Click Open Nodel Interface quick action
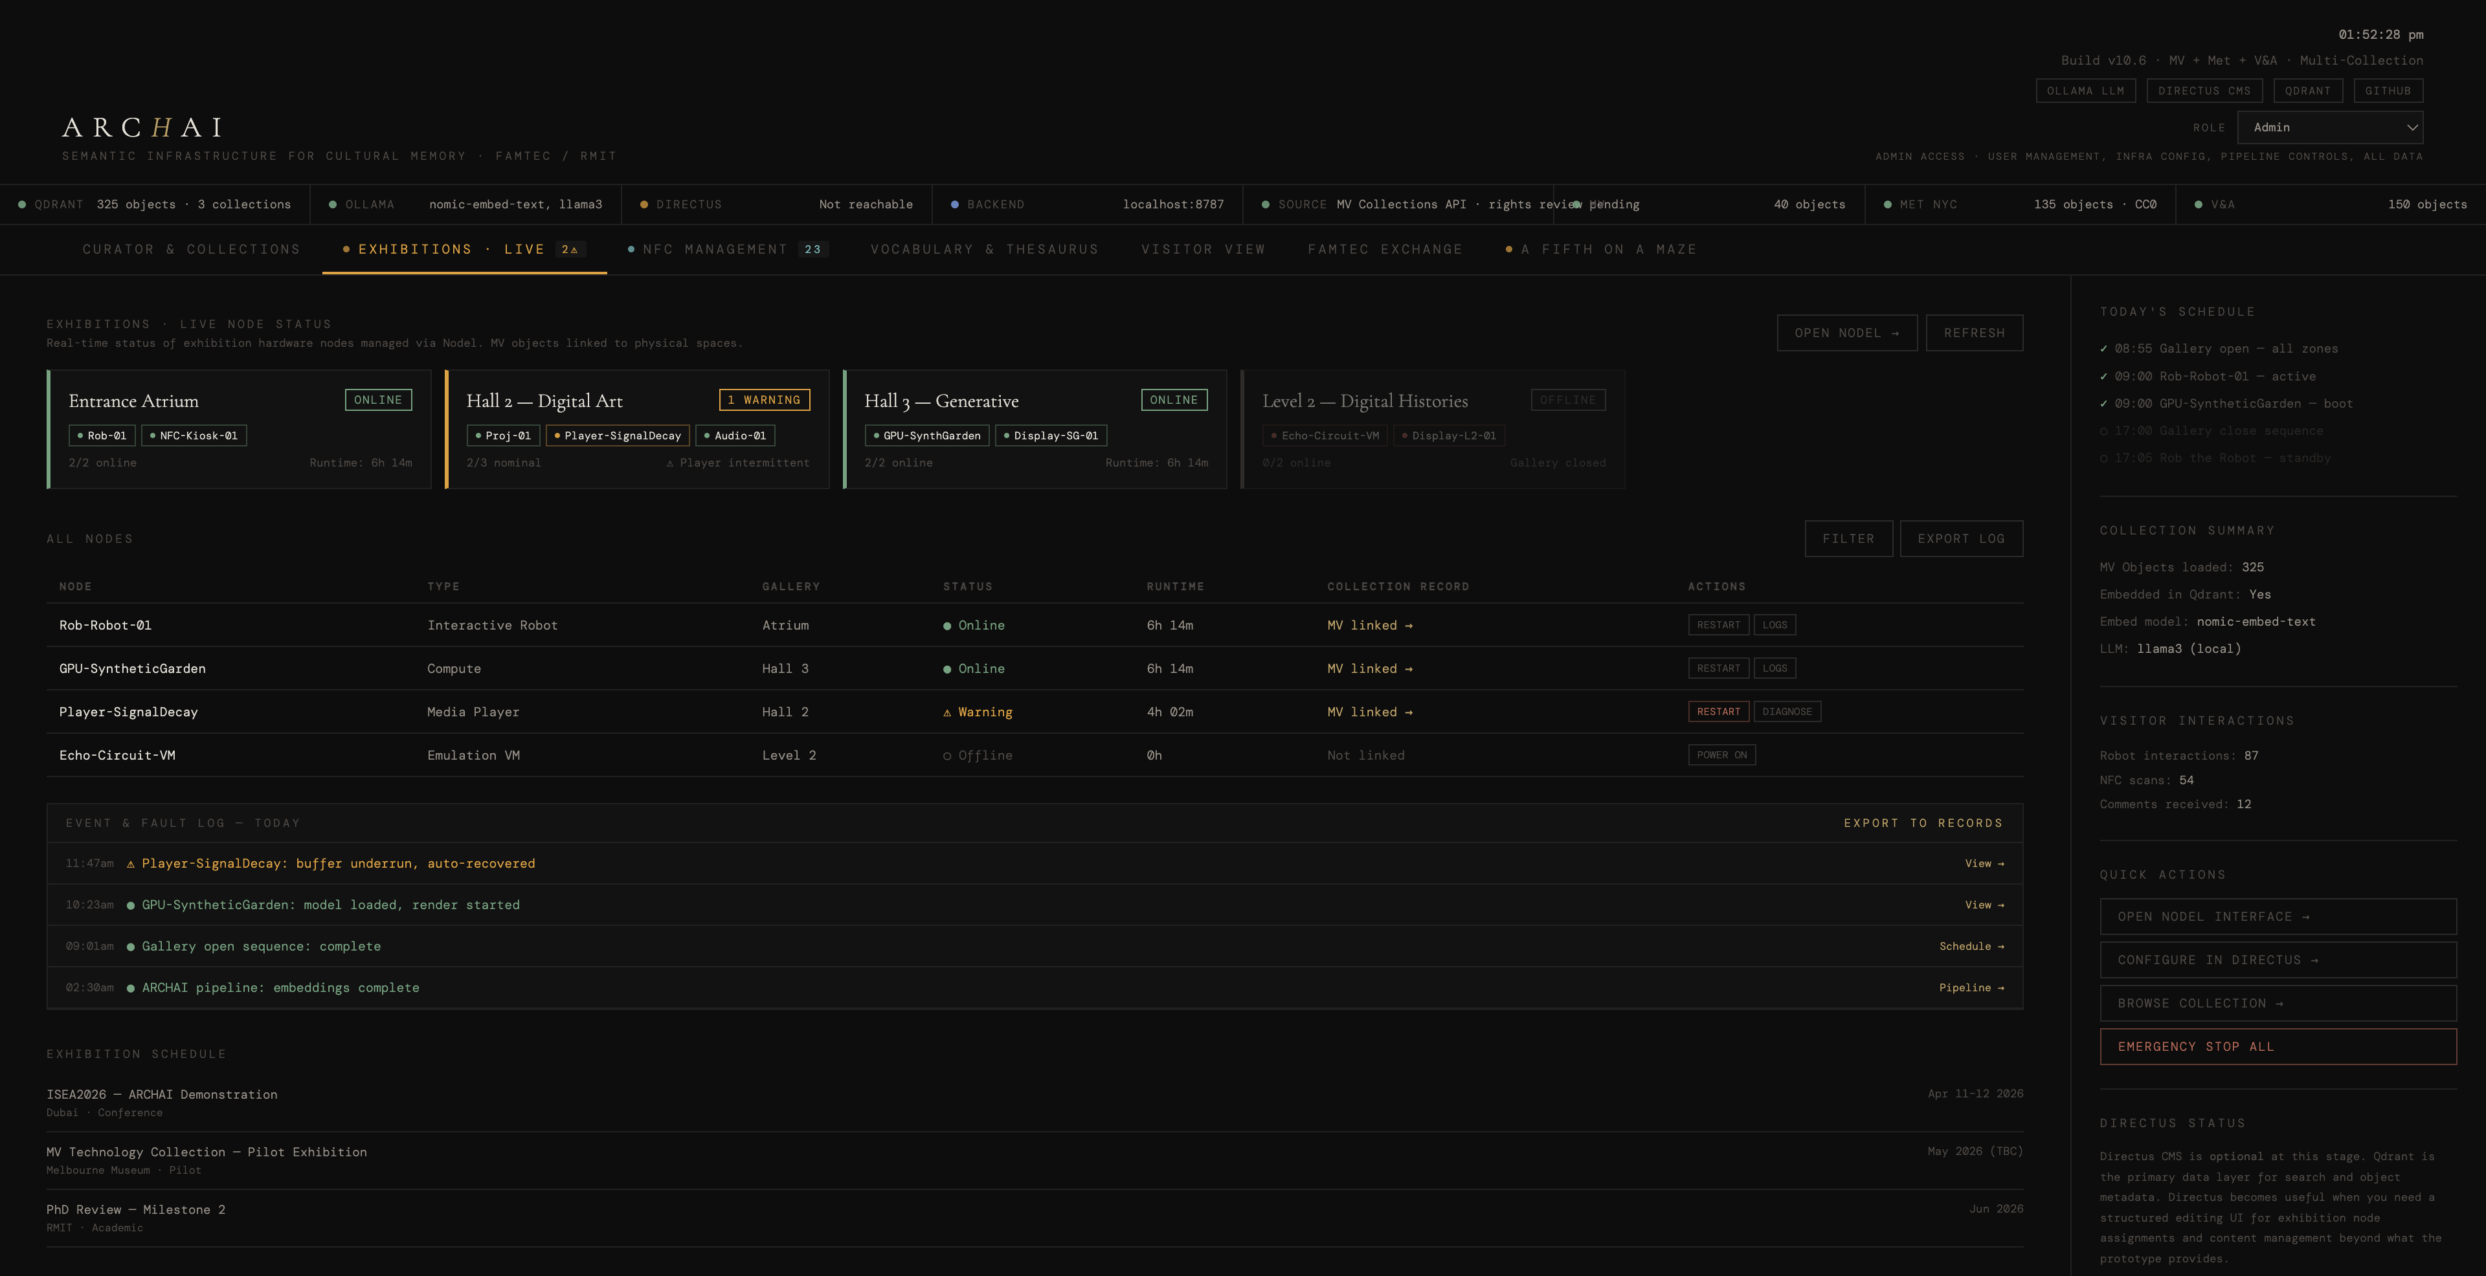 (x=2278, y=916)
